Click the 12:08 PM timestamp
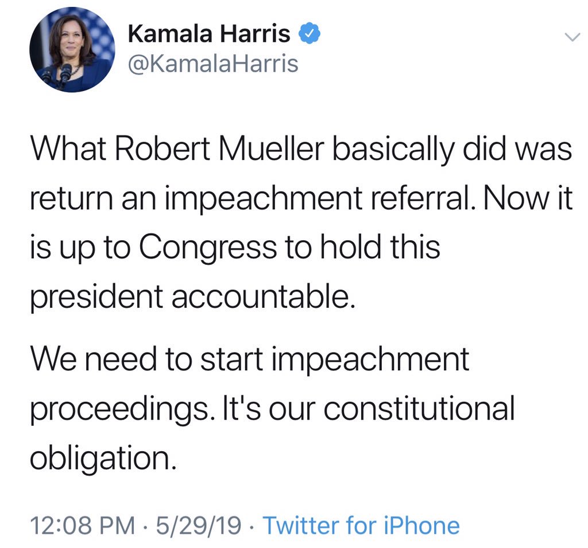Screen dimensions: 588x548 tap(82, 525)
